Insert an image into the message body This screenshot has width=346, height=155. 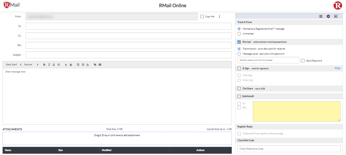click(100, 65)
